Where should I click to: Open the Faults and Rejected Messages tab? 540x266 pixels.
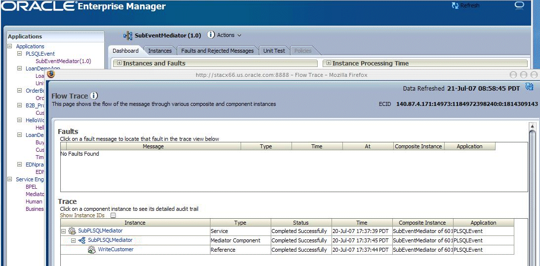(x=217, y=51)
